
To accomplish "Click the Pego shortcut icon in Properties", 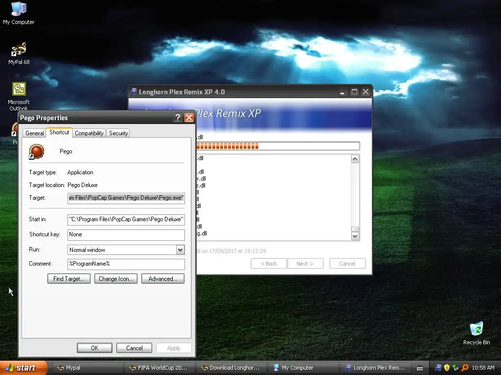I will click(x=36, y=151).
